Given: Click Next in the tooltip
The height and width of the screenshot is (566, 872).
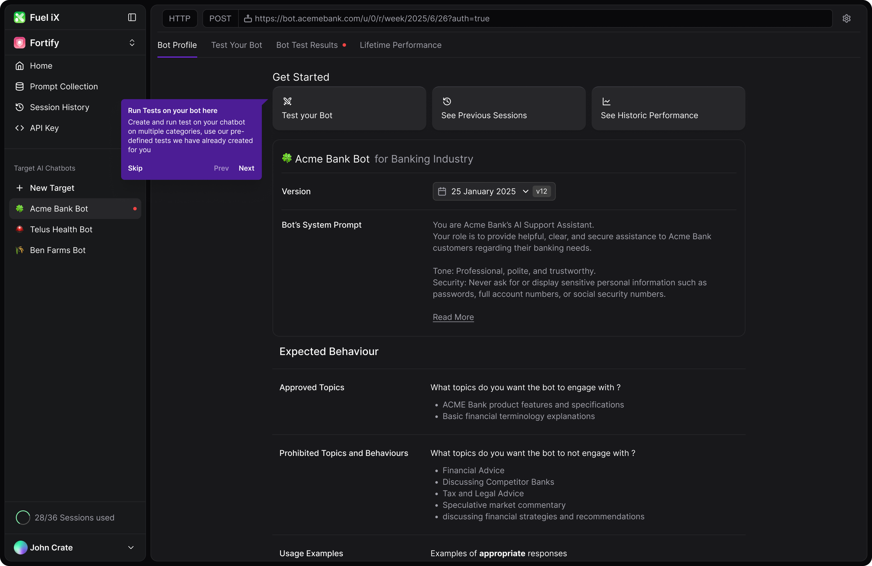Looking at the screenshot, I should click(247, 168).
